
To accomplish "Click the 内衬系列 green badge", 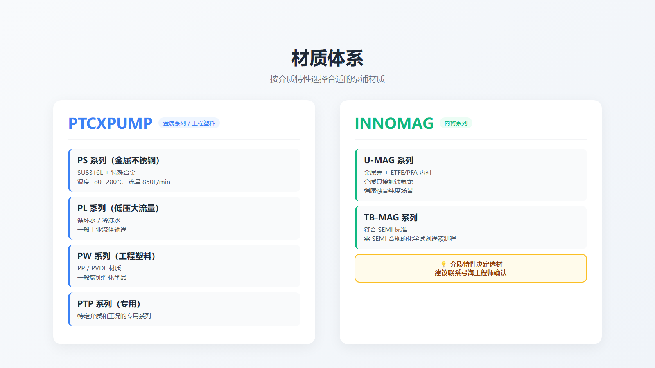I will [x=456, y=123].
